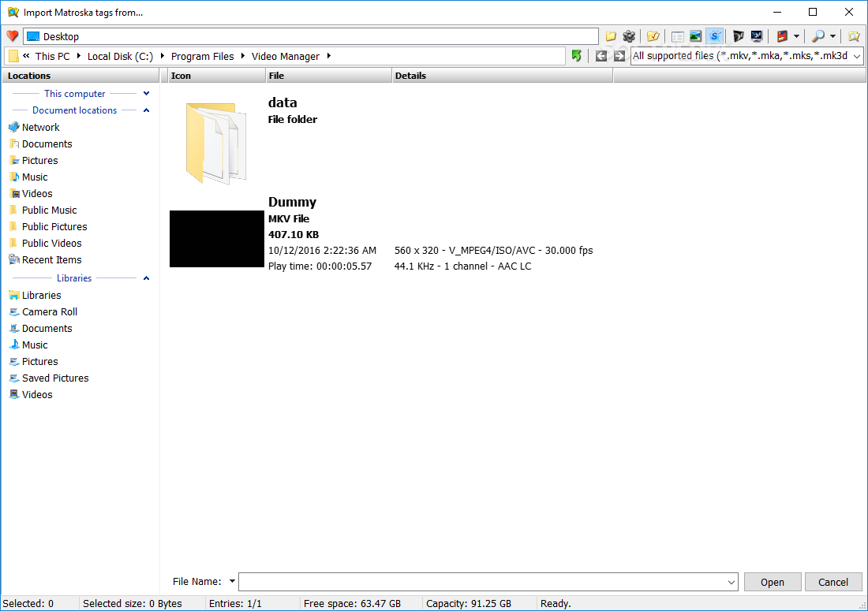Go forward with the right arrow button
Image resolution: width=868 pixels, height=611 pixels.
click(619, 56)
